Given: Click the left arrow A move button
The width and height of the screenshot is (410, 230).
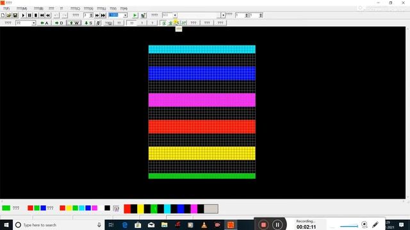Looking at the screenshot, I should click(x=44, y=23).
